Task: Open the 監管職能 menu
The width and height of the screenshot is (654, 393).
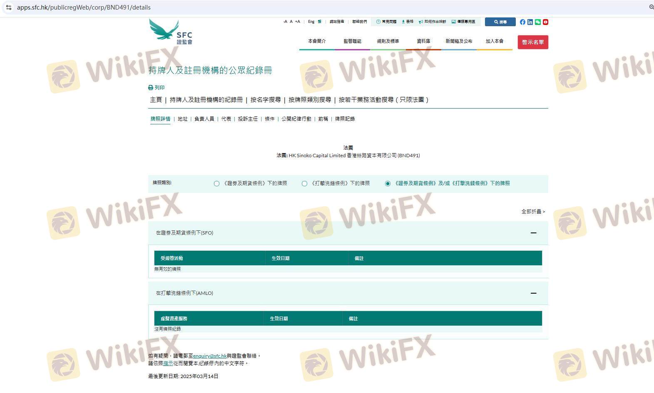Action: [352, 41]
